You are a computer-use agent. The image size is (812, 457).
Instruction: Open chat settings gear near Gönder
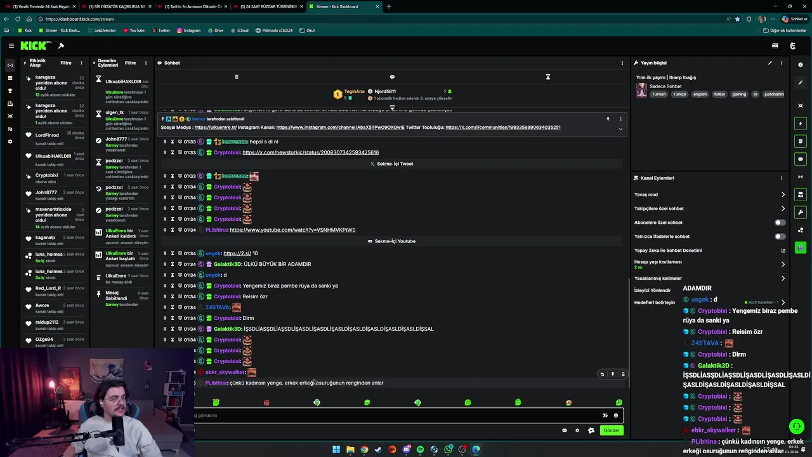577,430
